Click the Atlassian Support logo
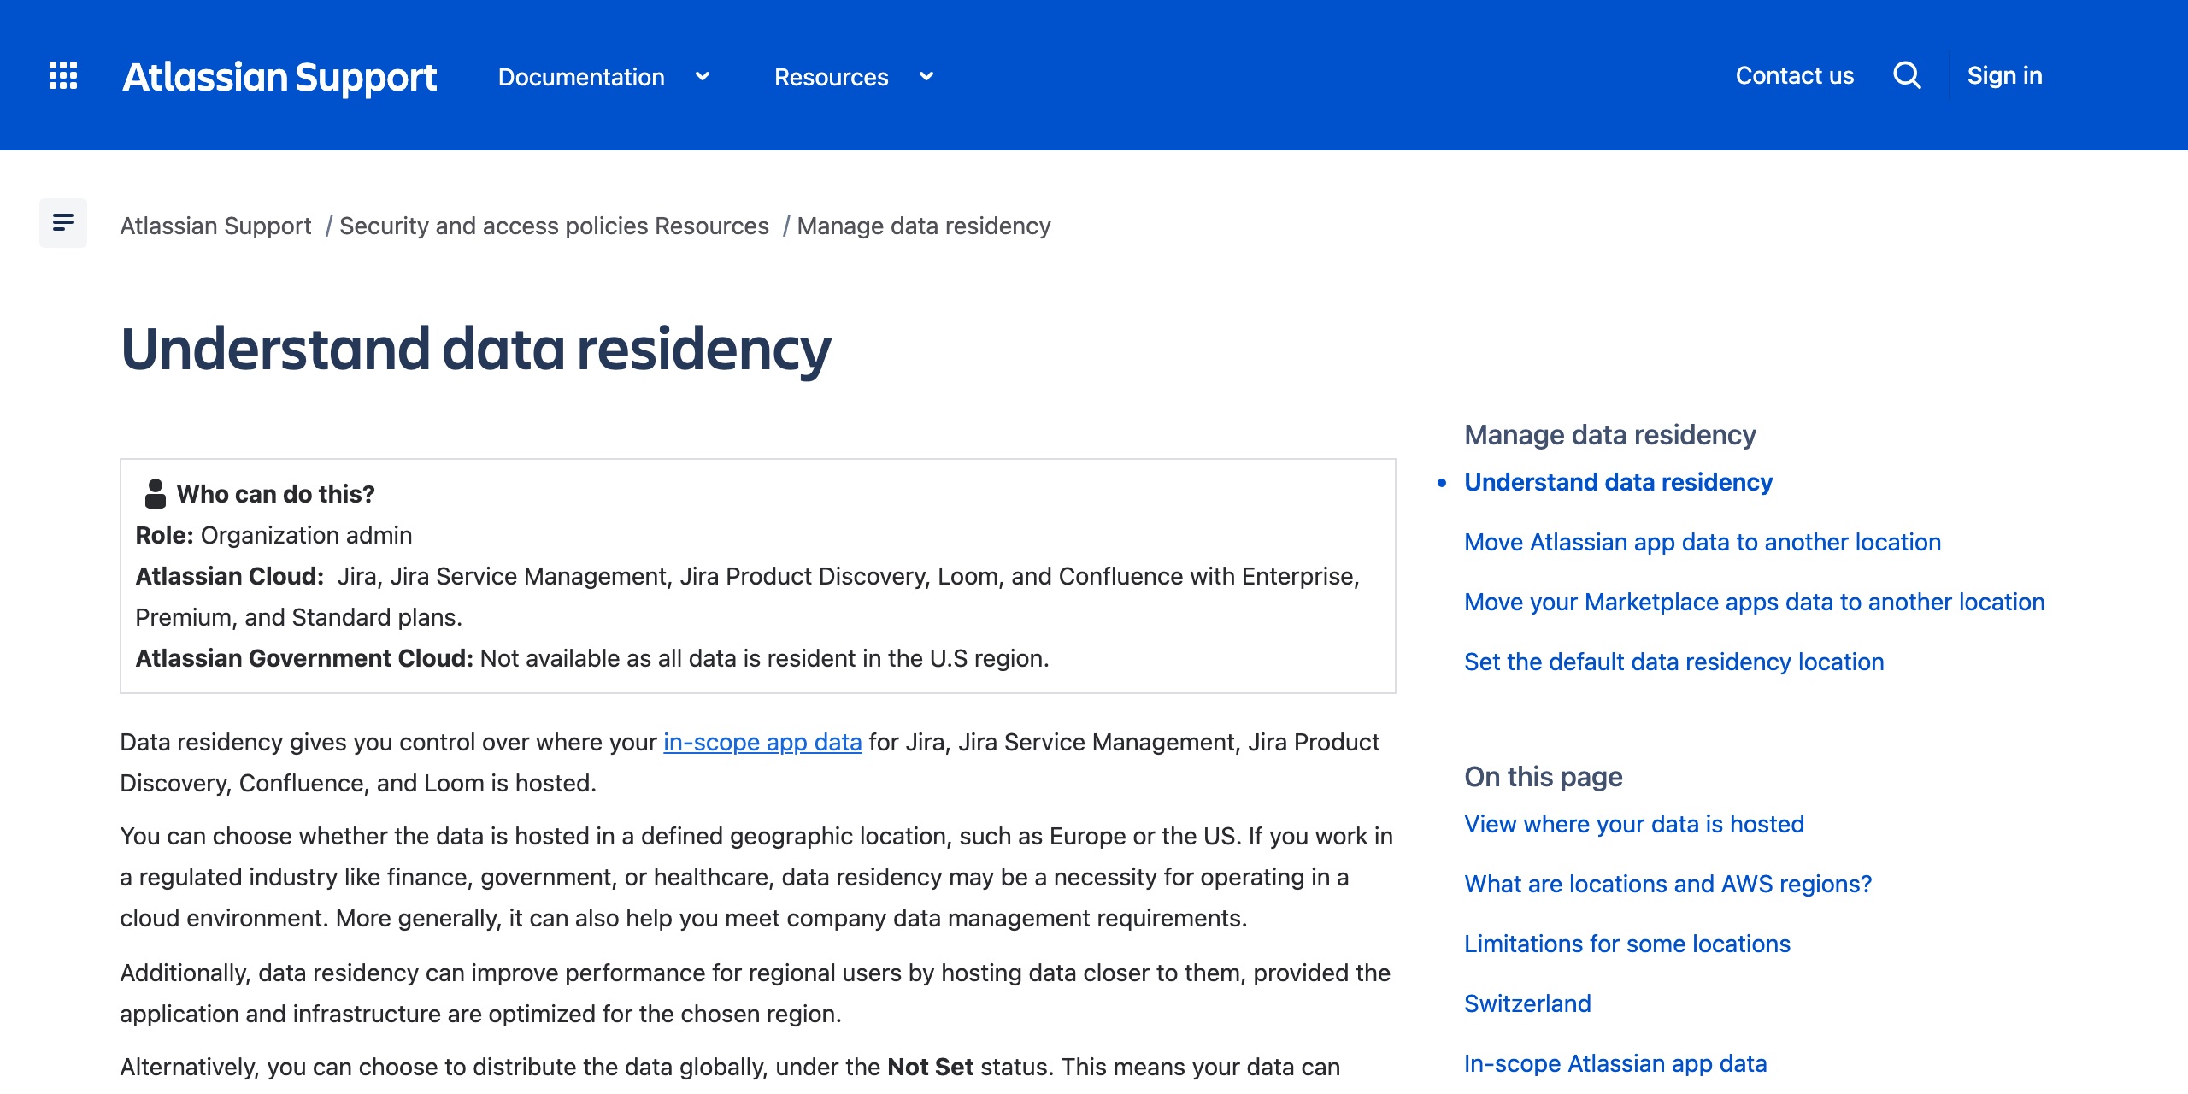Viewport: 2188px width, 1094px height. point(279,77)
